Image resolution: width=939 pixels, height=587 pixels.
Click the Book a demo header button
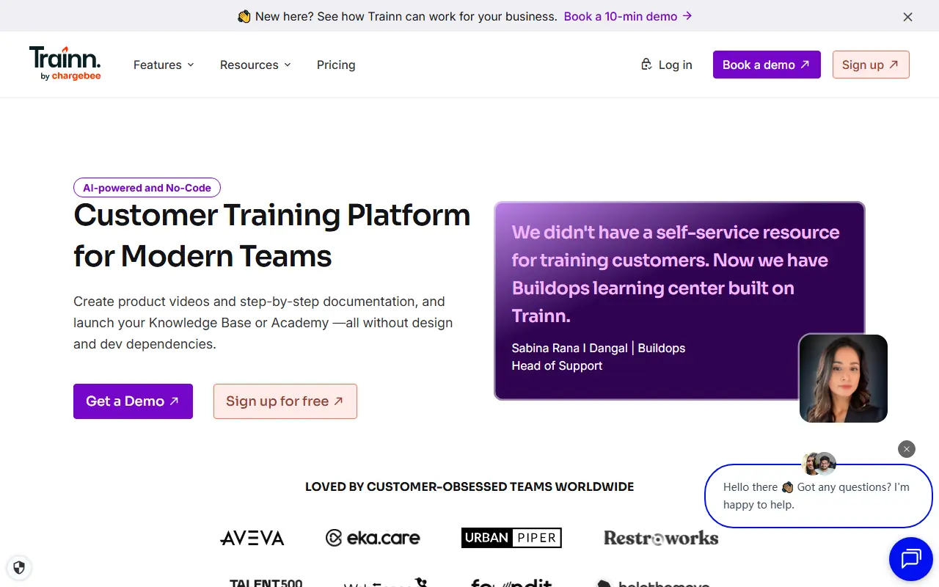click(x=767, y=65)
